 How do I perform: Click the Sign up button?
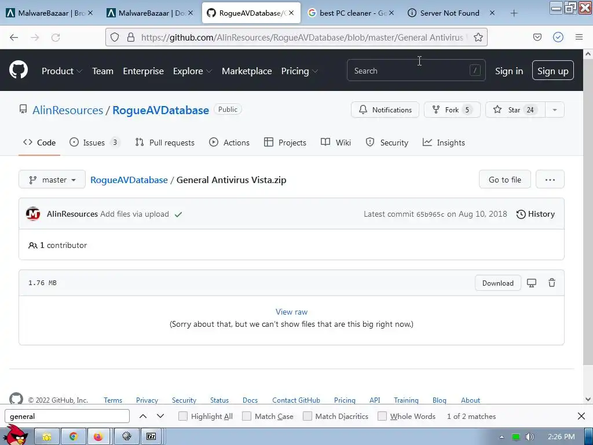point(552,71)
